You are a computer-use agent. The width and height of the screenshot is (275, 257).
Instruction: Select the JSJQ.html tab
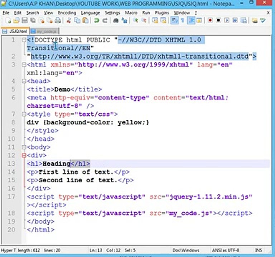pyautogui.click(x=15, y=31)
